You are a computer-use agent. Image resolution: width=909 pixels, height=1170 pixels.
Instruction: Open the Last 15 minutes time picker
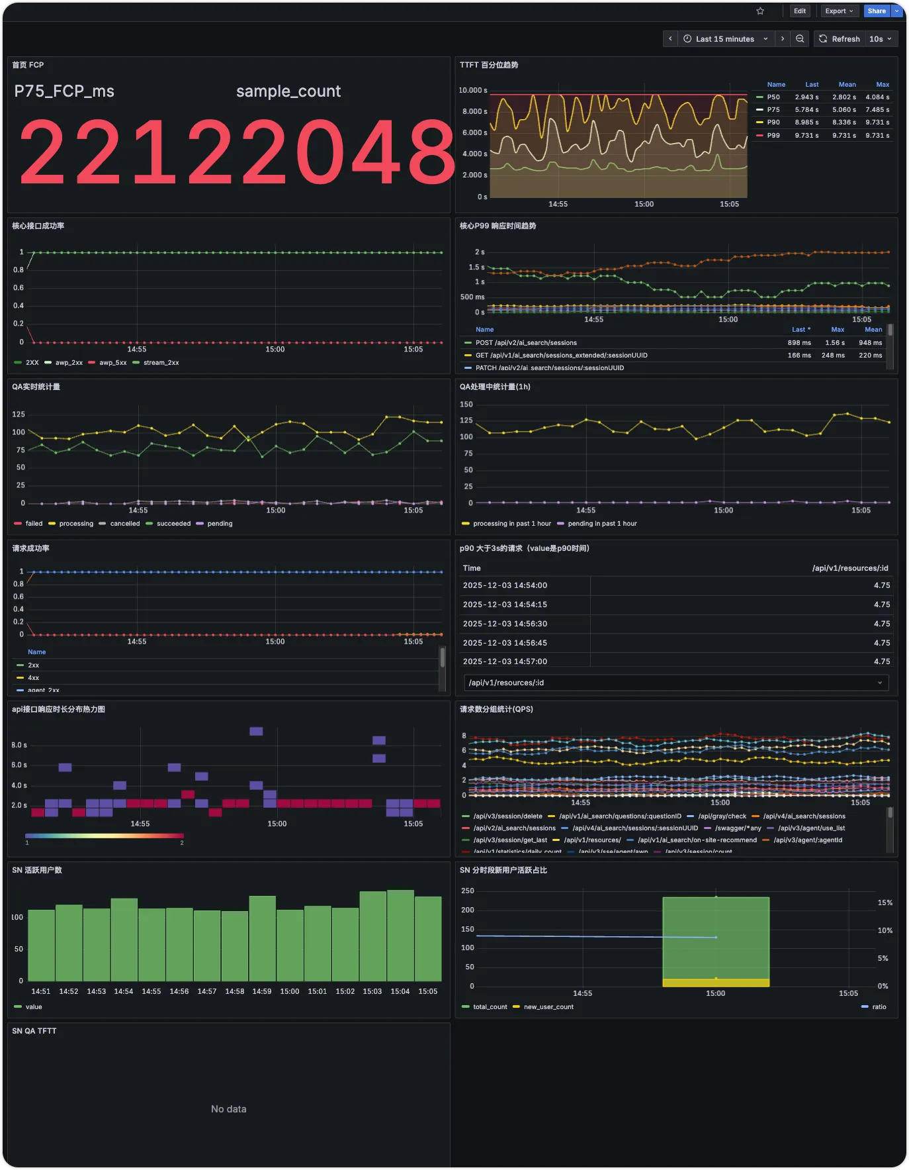pyautogui.click(x=726, y=39)
